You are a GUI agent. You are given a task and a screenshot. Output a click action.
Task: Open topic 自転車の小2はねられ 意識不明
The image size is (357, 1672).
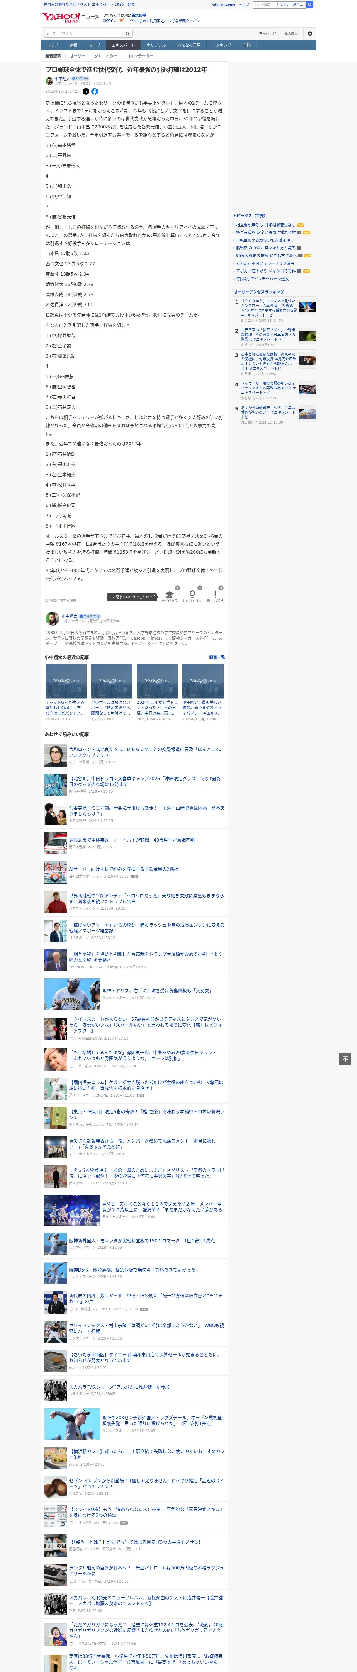pyautogui.click(x=263, y=240)
